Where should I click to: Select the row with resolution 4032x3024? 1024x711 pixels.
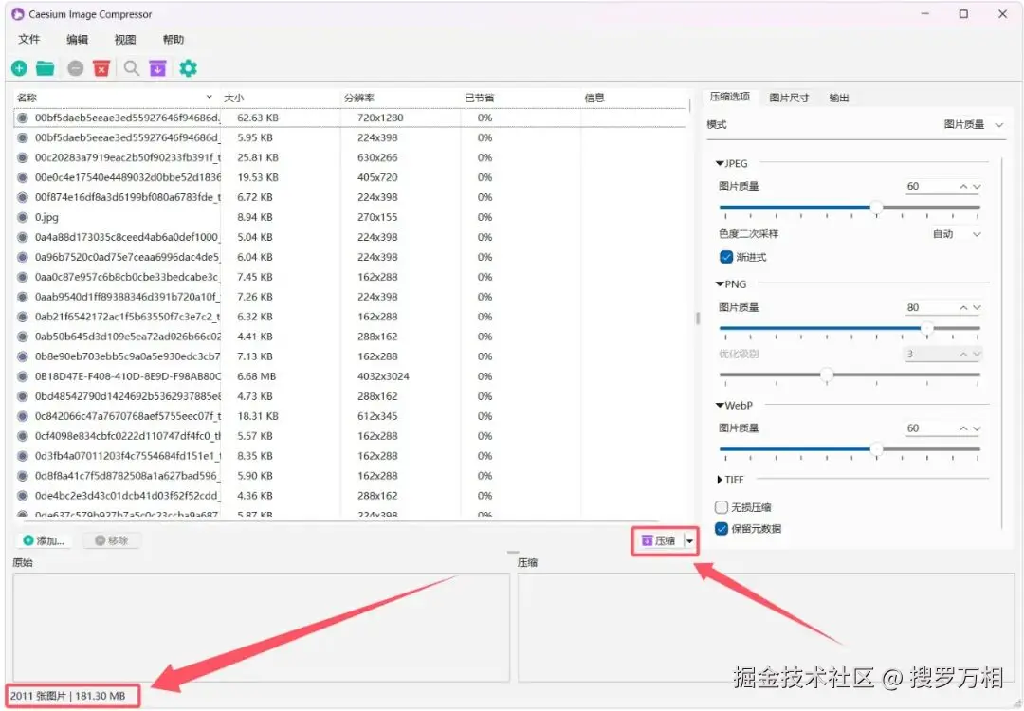tap(351, 376)
